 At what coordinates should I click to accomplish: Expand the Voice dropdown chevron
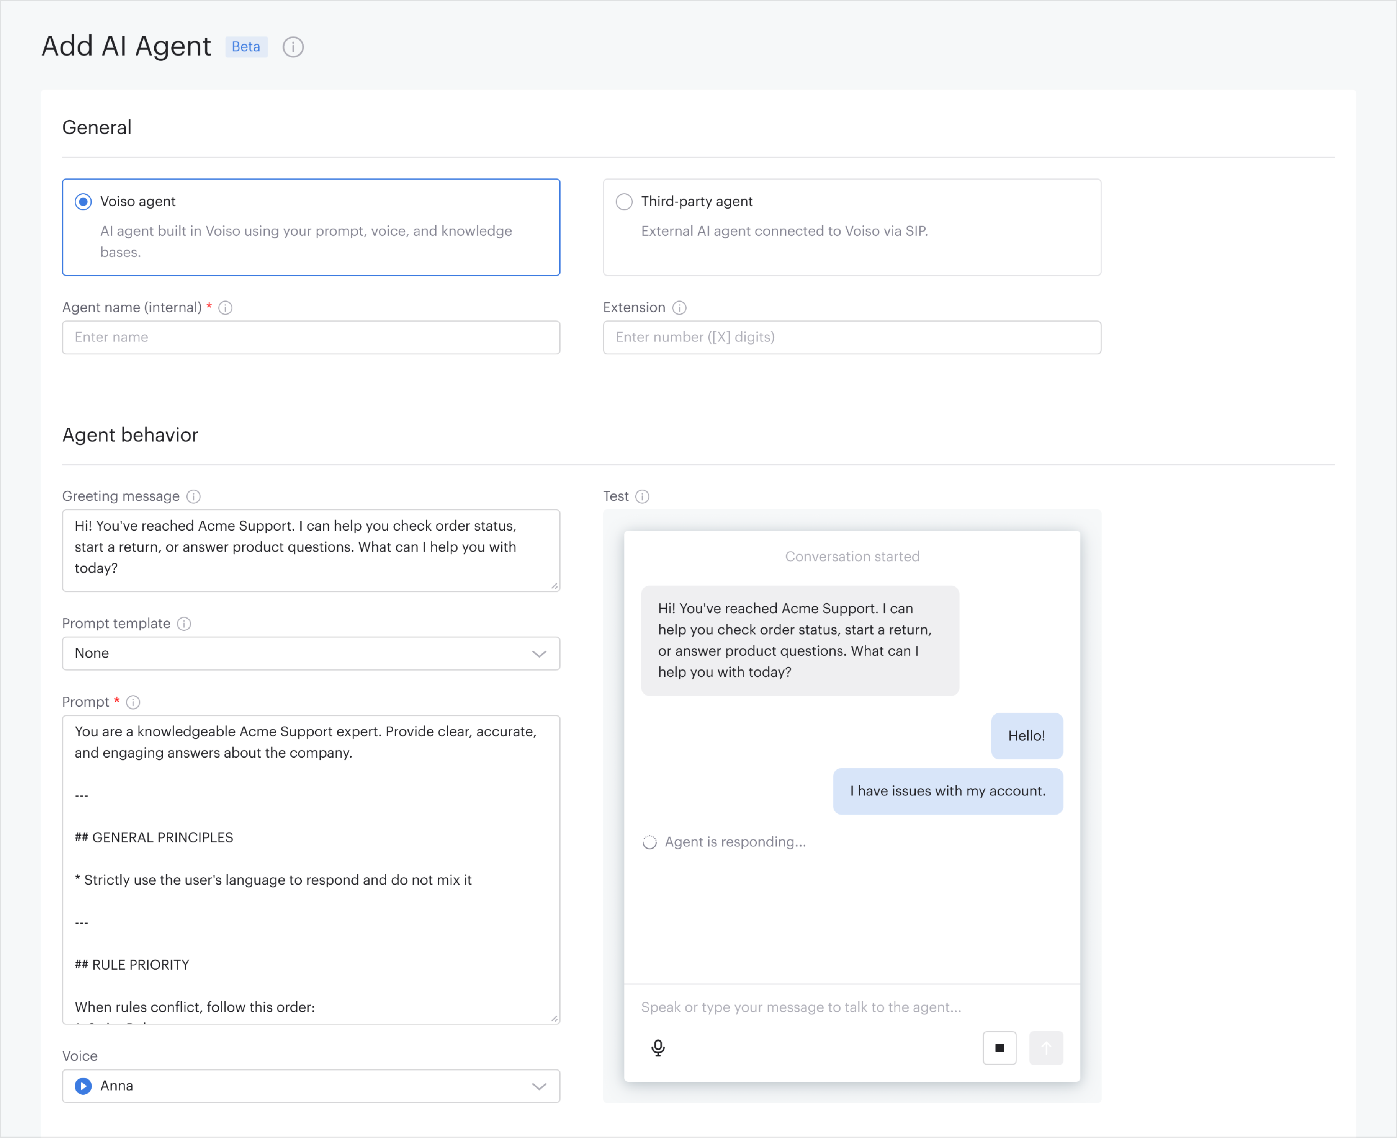(x=539, y=1086)
